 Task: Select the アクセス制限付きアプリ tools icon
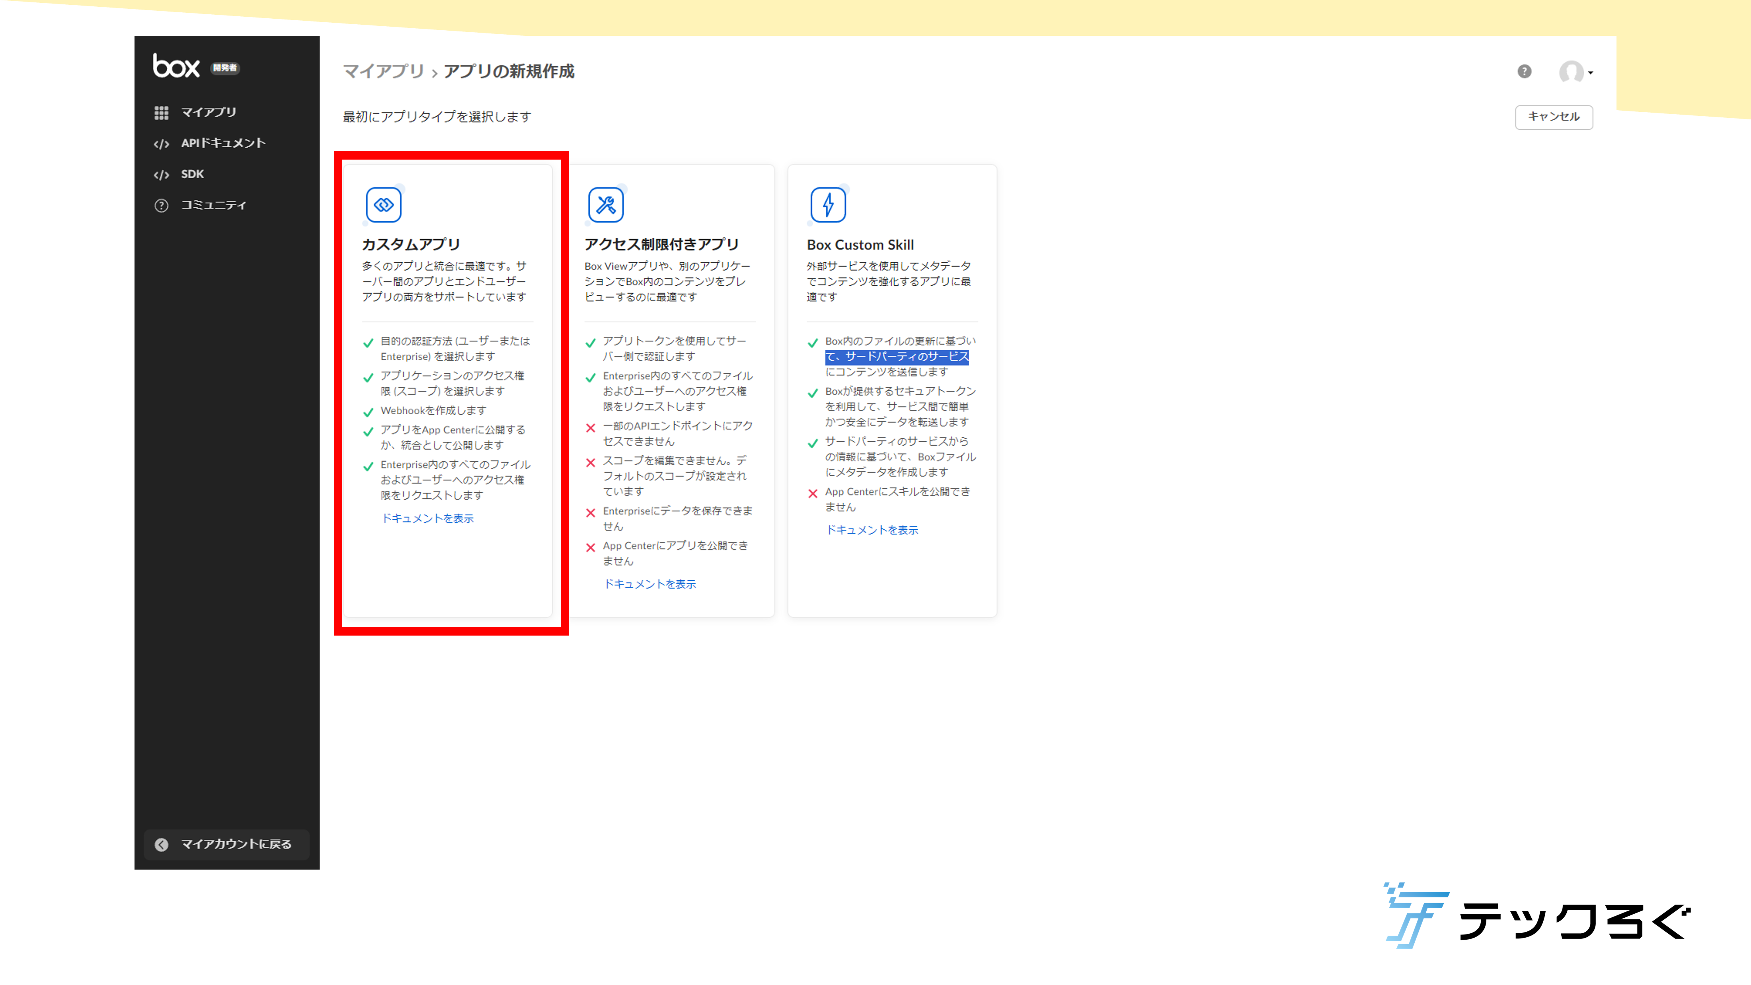(x=606, y=205)
